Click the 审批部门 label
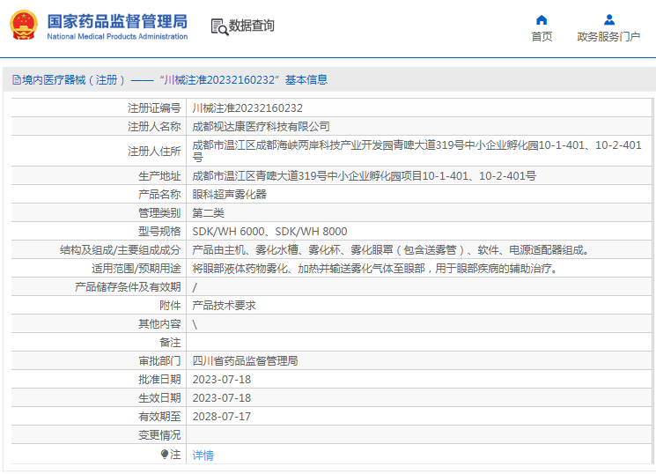This screenshot has height=474, width=656. pyautogui.click(x=159, y=361)
